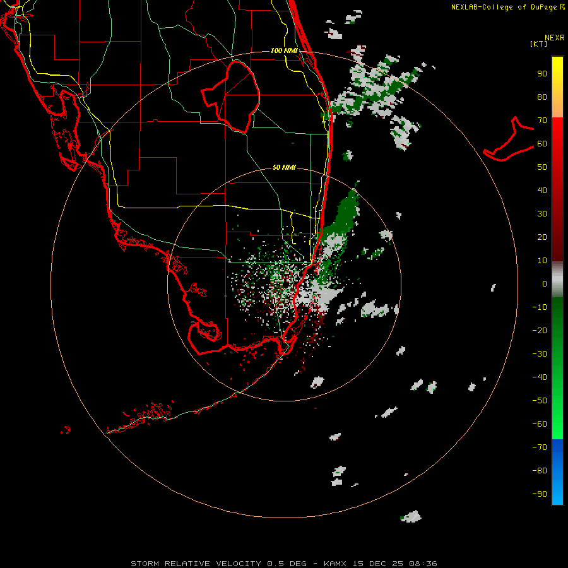The image size is (568, 568).
Task: Select the 100 NMI range ring label
Action: point(284,50)
